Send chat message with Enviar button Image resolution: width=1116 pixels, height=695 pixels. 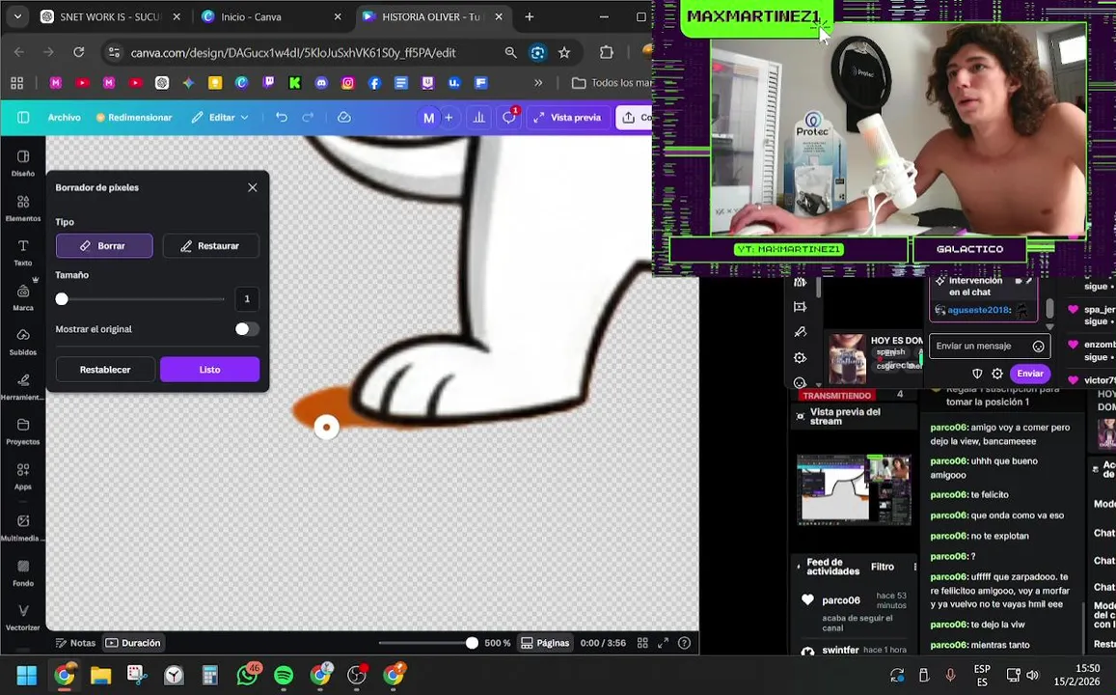click(x=1030, y=374)
